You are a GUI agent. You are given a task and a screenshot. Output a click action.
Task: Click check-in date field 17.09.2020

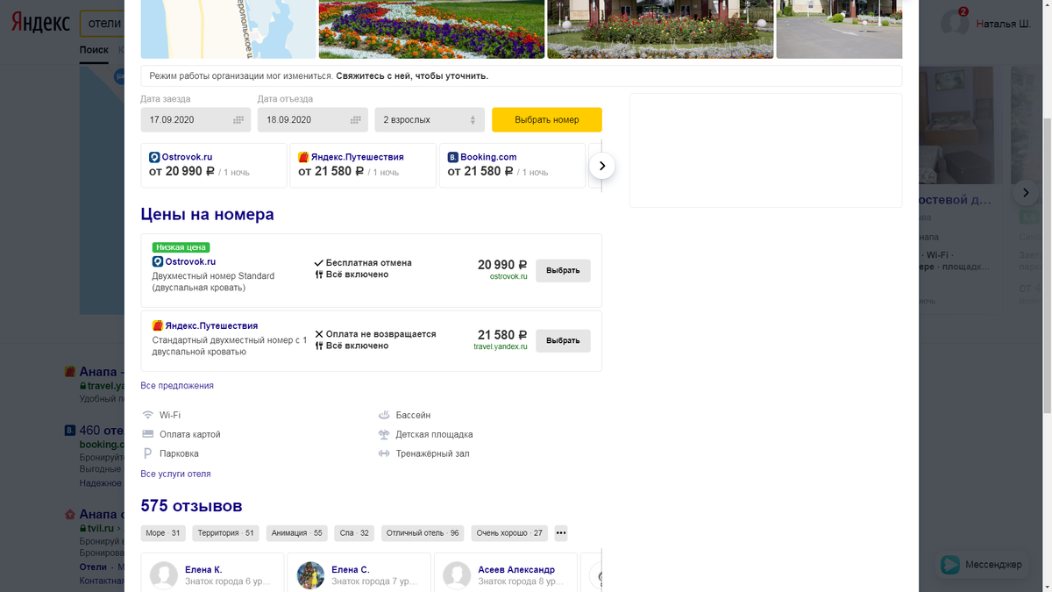click(195, 120)
